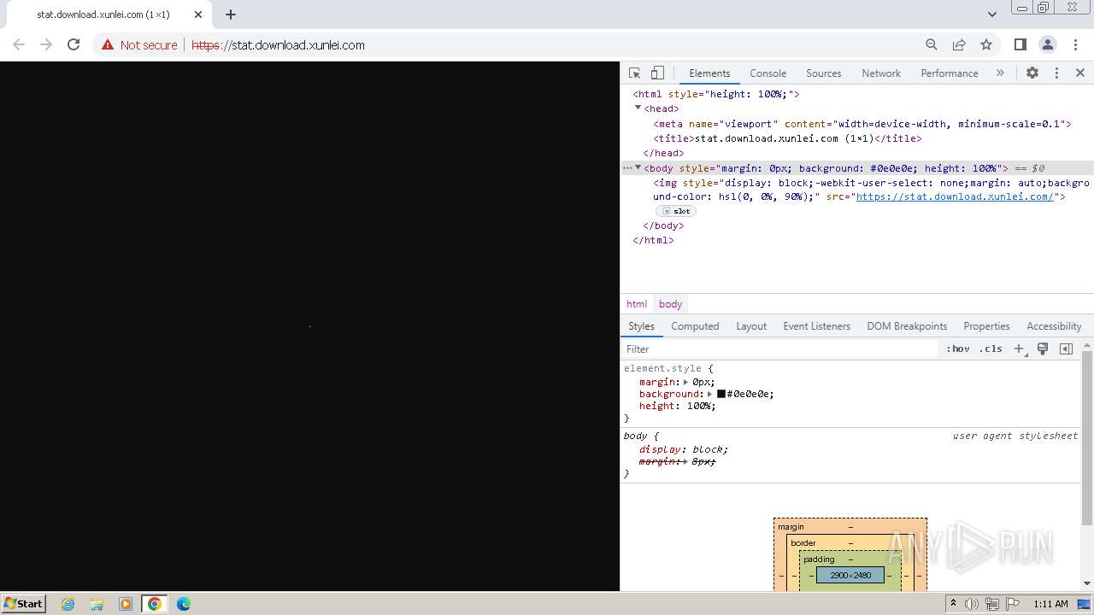Open the Properties tab
The height and width of the screenshot is (615, 1094).
[986, 326]
